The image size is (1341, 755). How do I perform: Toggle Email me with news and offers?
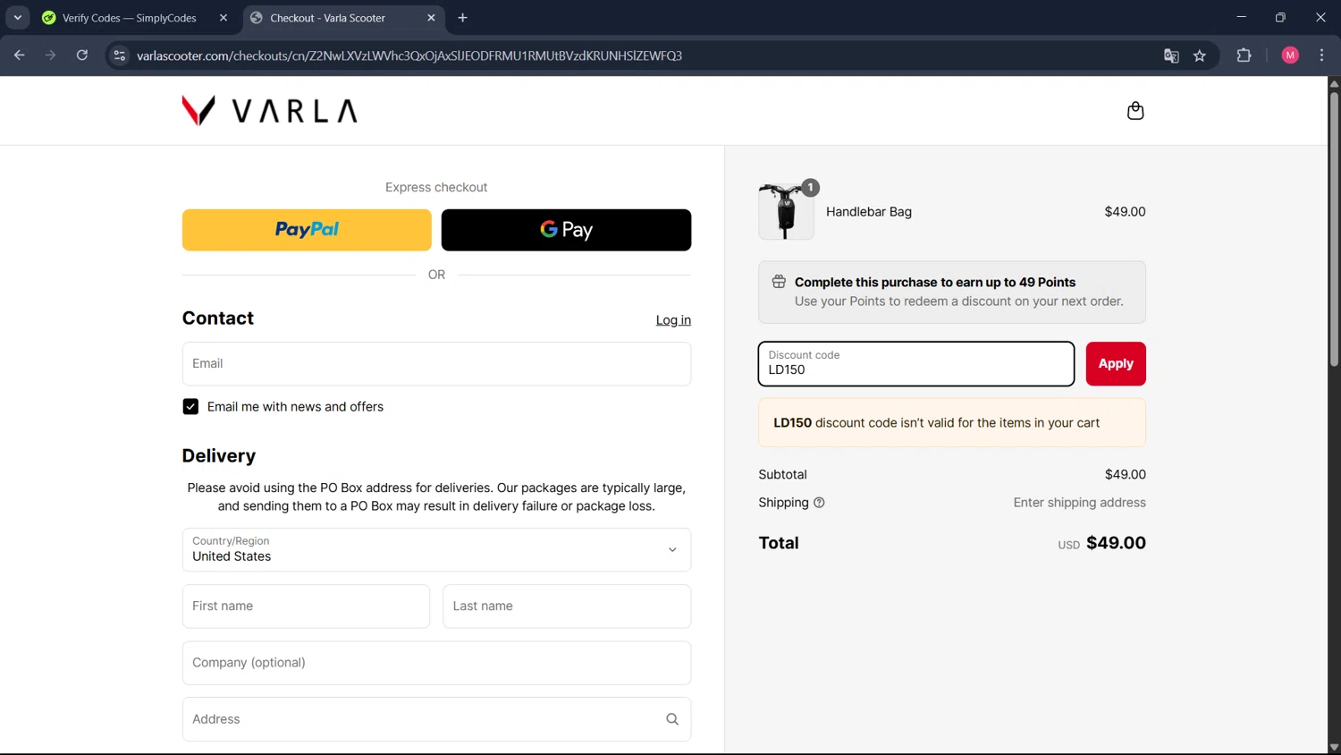tap(190, 407)
